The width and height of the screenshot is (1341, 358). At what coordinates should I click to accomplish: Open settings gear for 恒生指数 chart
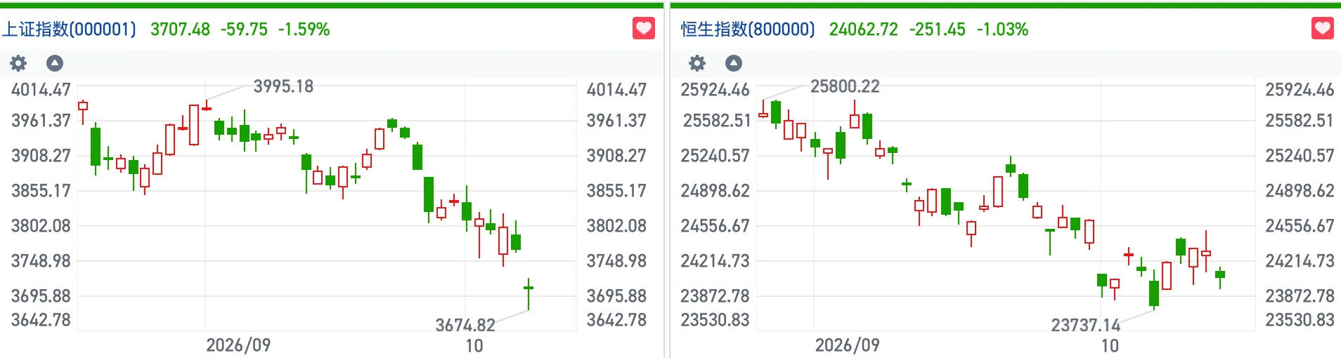pyautogui.click(x=697, y=63)
